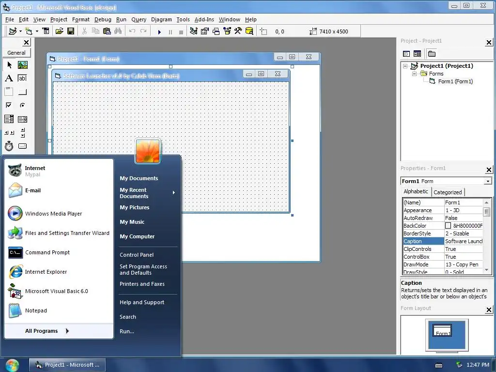Click Run... in the Start menu

coord(127,331)
